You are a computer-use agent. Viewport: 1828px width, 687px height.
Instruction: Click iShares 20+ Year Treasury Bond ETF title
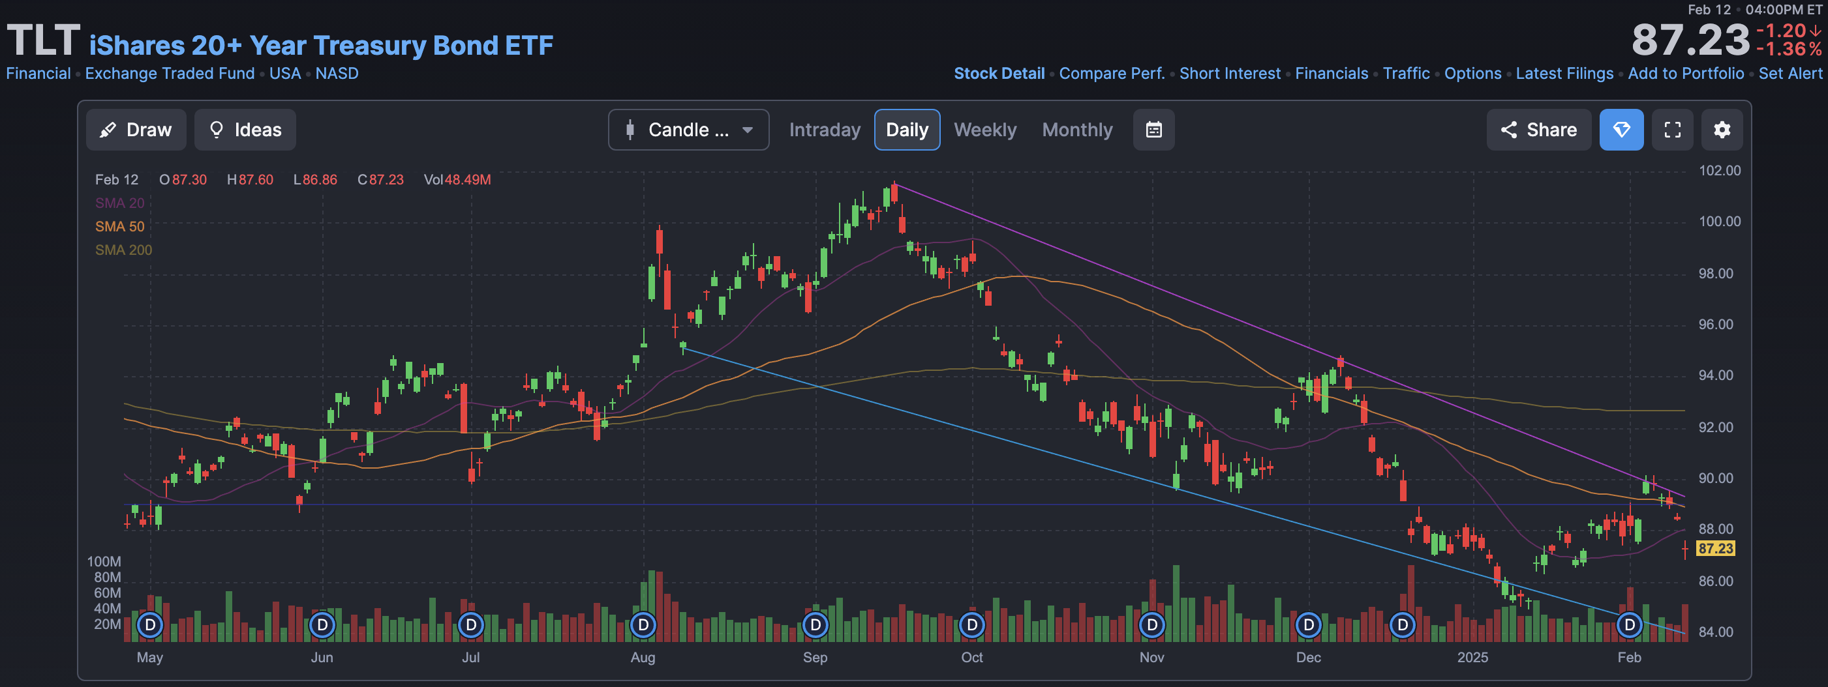[321, 46]
